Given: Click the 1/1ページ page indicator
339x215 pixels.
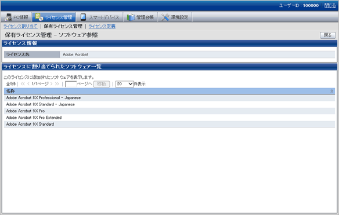Looking at the screenshot, I should pyautogui.click(x=40, y=84).
